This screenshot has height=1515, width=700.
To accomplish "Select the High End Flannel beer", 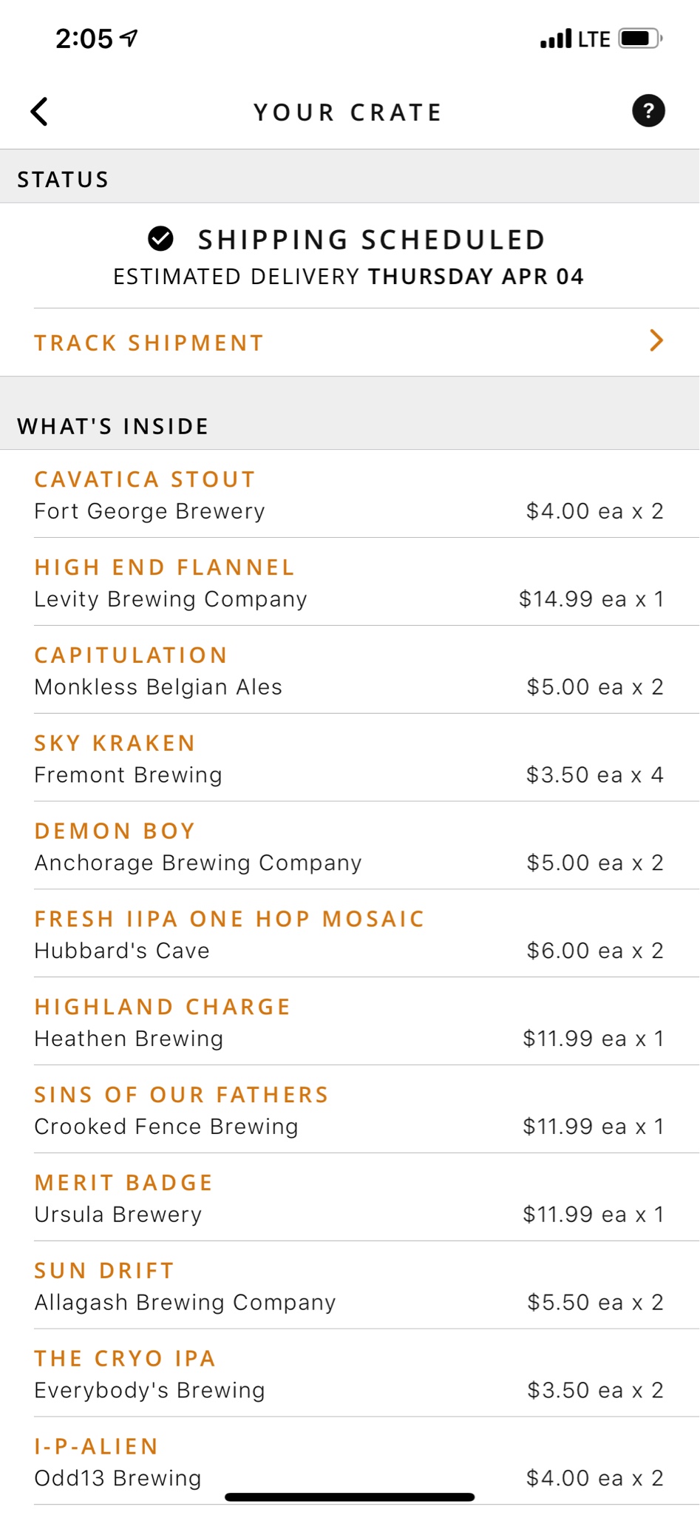I will [x=350, y=582].
